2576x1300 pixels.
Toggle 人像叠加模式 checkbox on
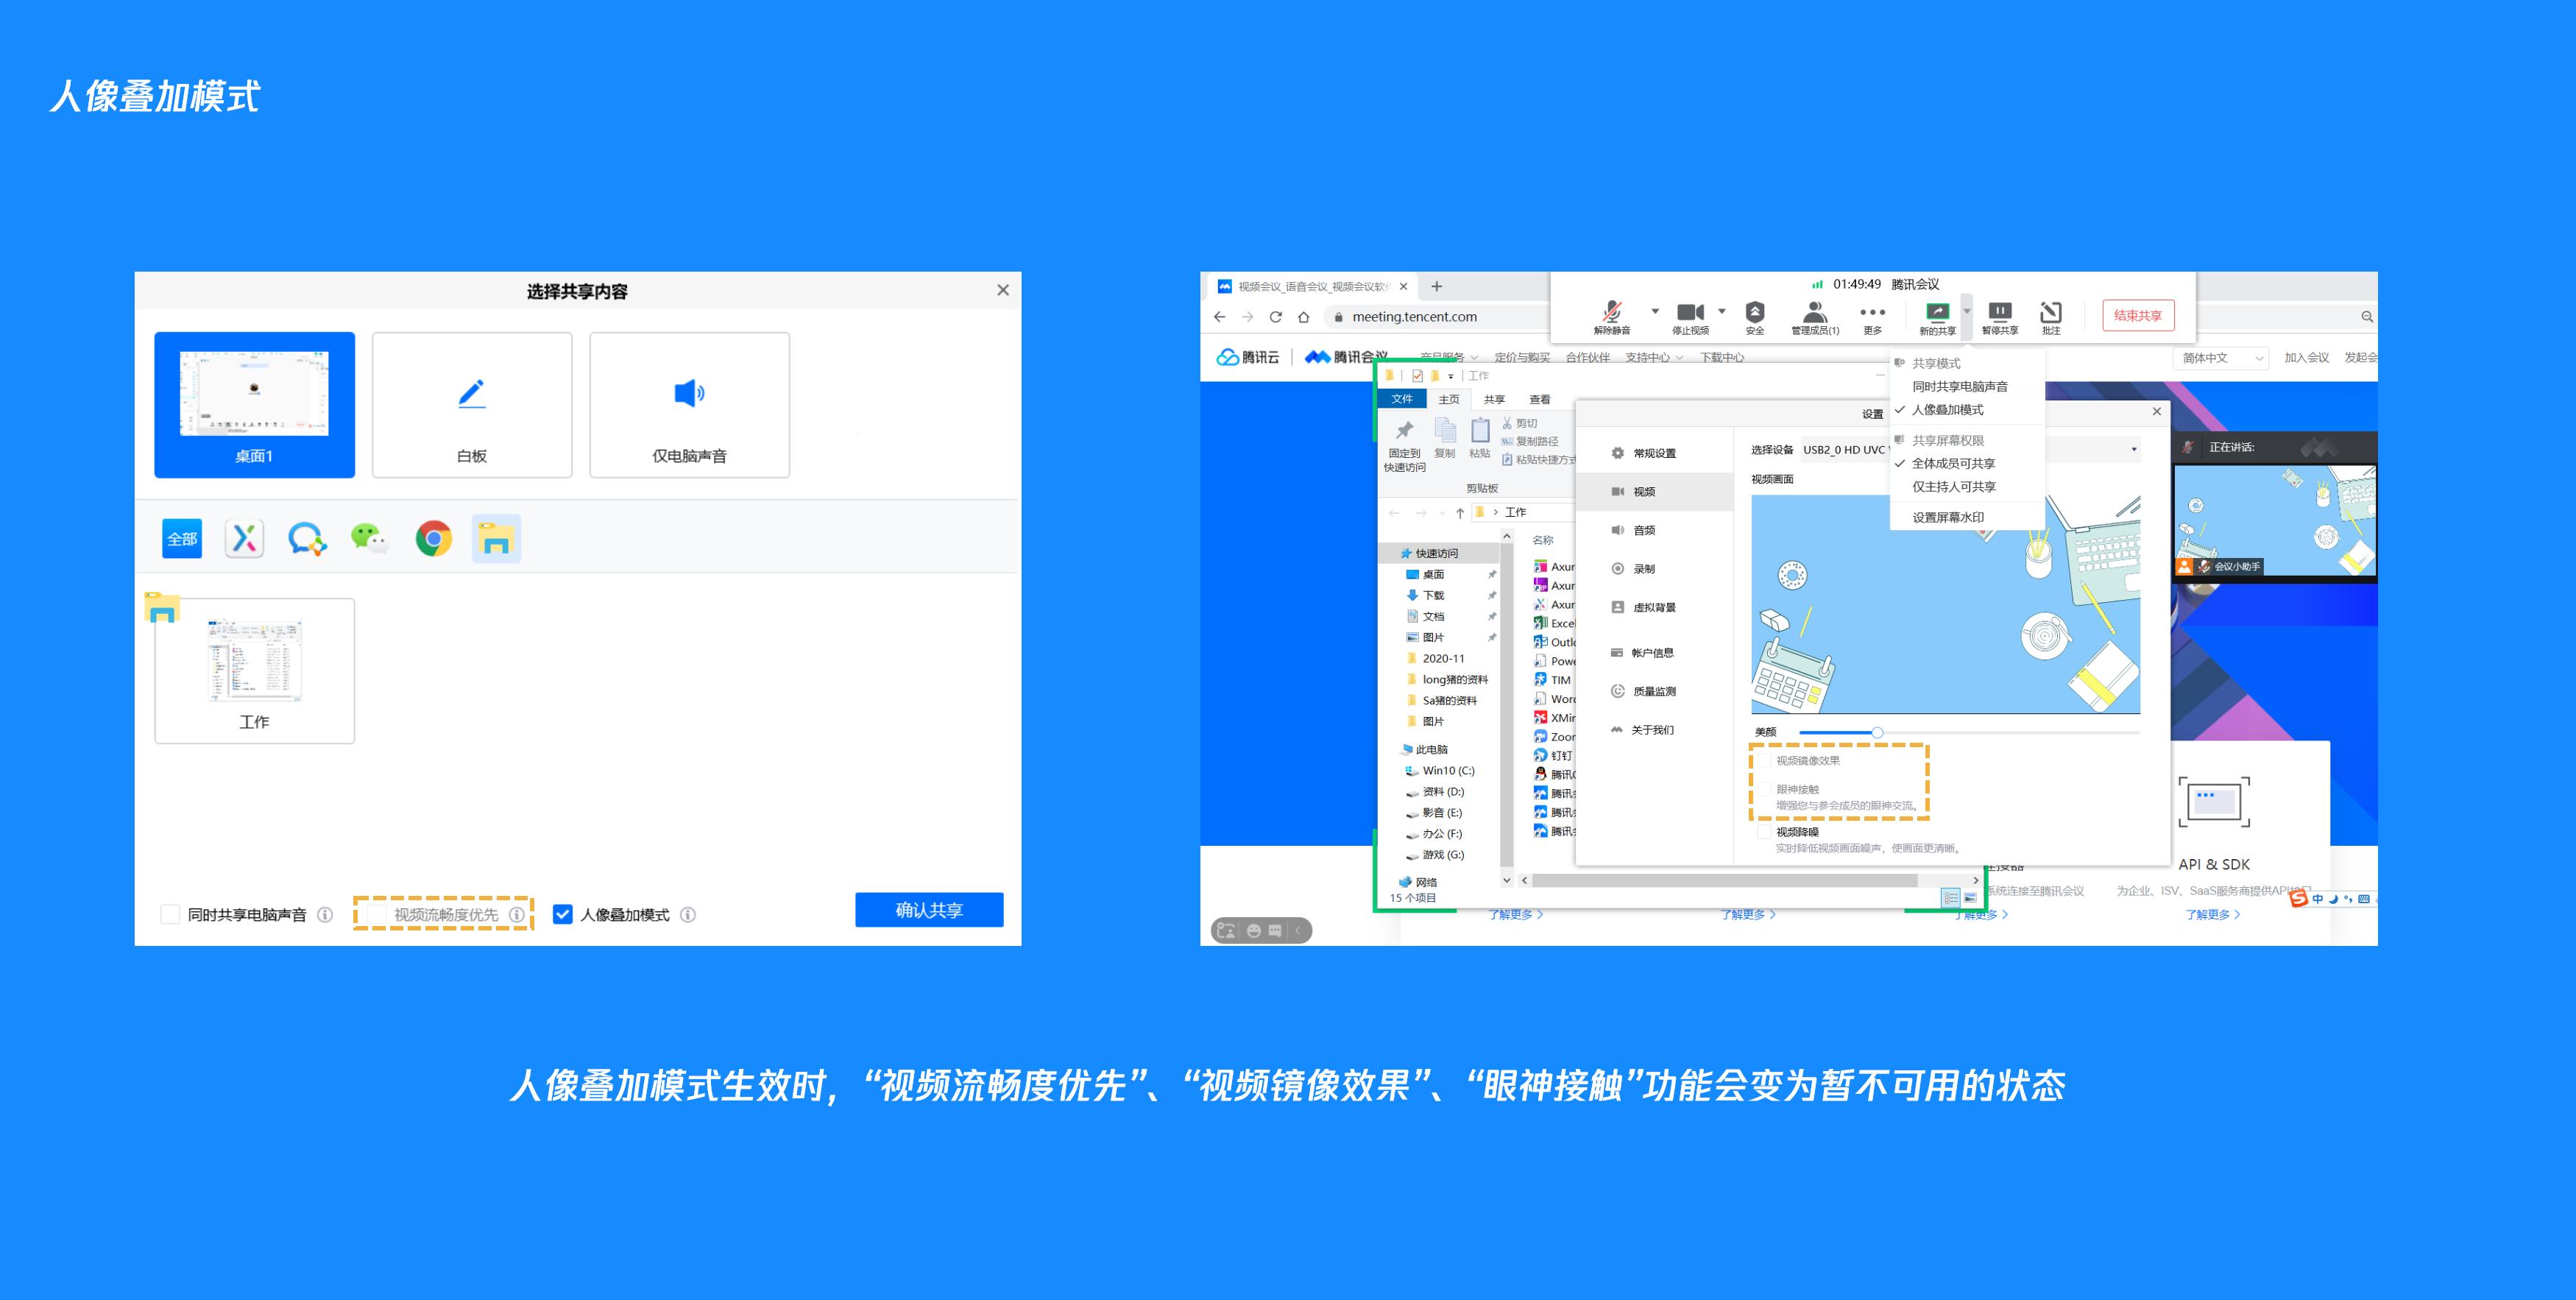pos(570,911)
